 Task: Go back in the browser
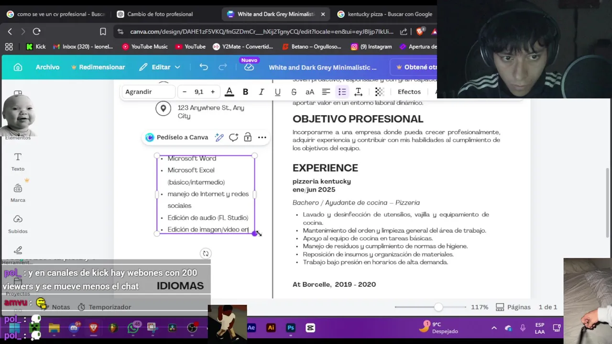[10, 32]
